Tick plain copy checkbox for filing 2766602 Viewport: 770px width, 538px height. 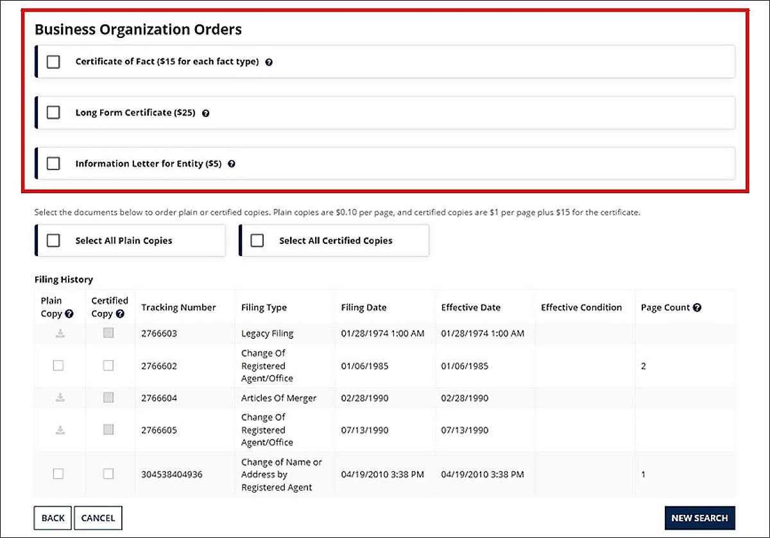click(58, 365)
